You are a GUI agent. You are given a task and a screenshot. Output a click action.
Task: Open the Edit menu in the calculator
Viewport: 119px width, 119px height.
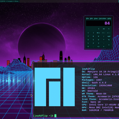point(91,19)
